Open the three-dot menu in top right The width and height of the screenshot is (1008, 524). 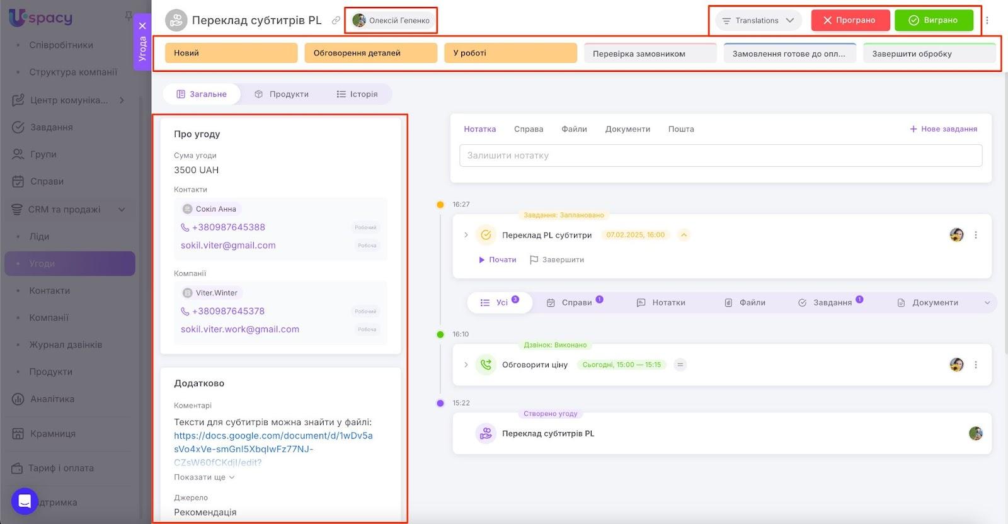[987, 20]
